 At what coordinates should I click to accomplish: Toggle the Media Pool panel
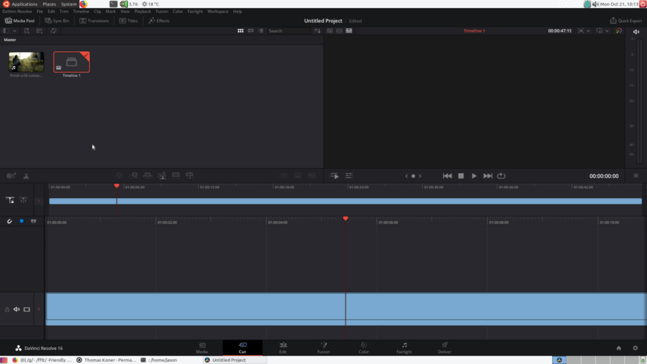coord(20,21)
